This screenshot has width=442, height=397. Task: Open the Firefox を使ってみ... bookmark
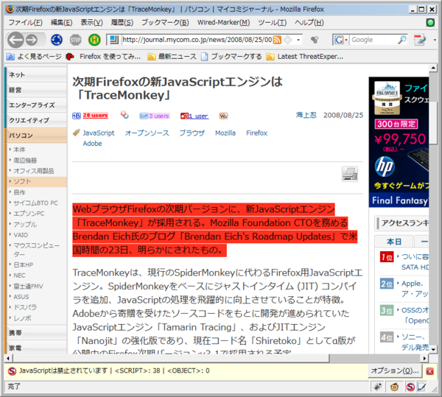click(103, 57)
